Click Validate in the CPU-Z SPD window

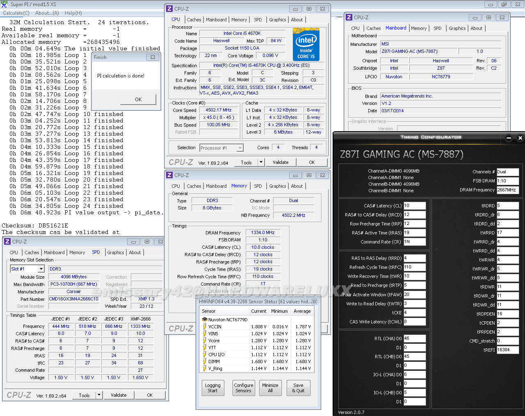point(119,395)
